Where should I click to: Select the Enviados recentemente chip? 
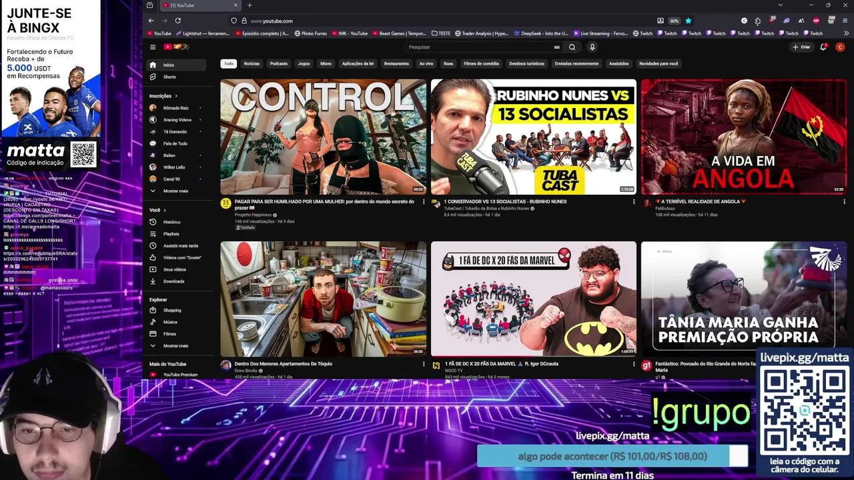(x=576, y=63)
